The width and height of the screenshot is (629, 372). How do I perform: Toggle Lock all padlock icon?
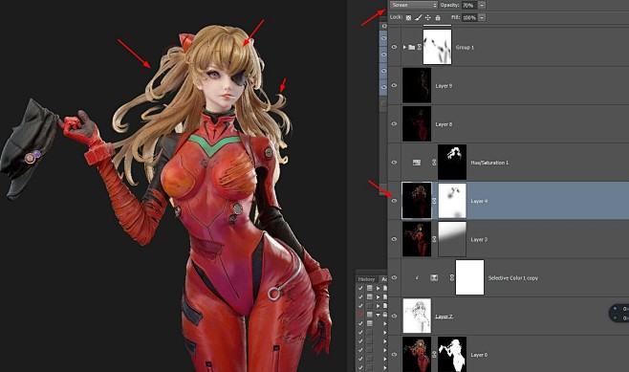438,17
